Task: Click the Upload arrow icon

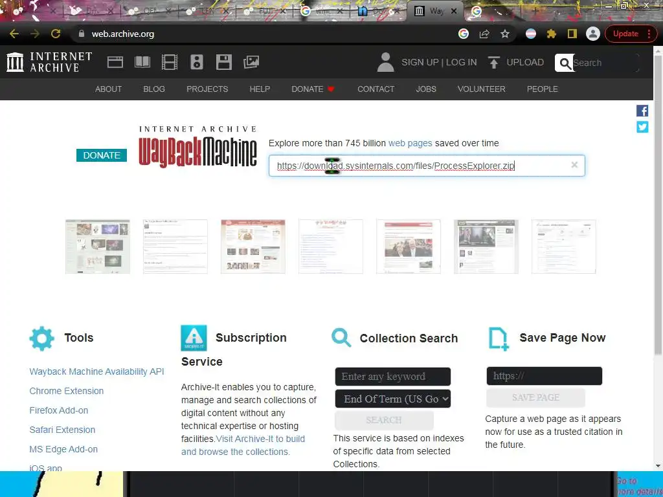Action: 493,62
